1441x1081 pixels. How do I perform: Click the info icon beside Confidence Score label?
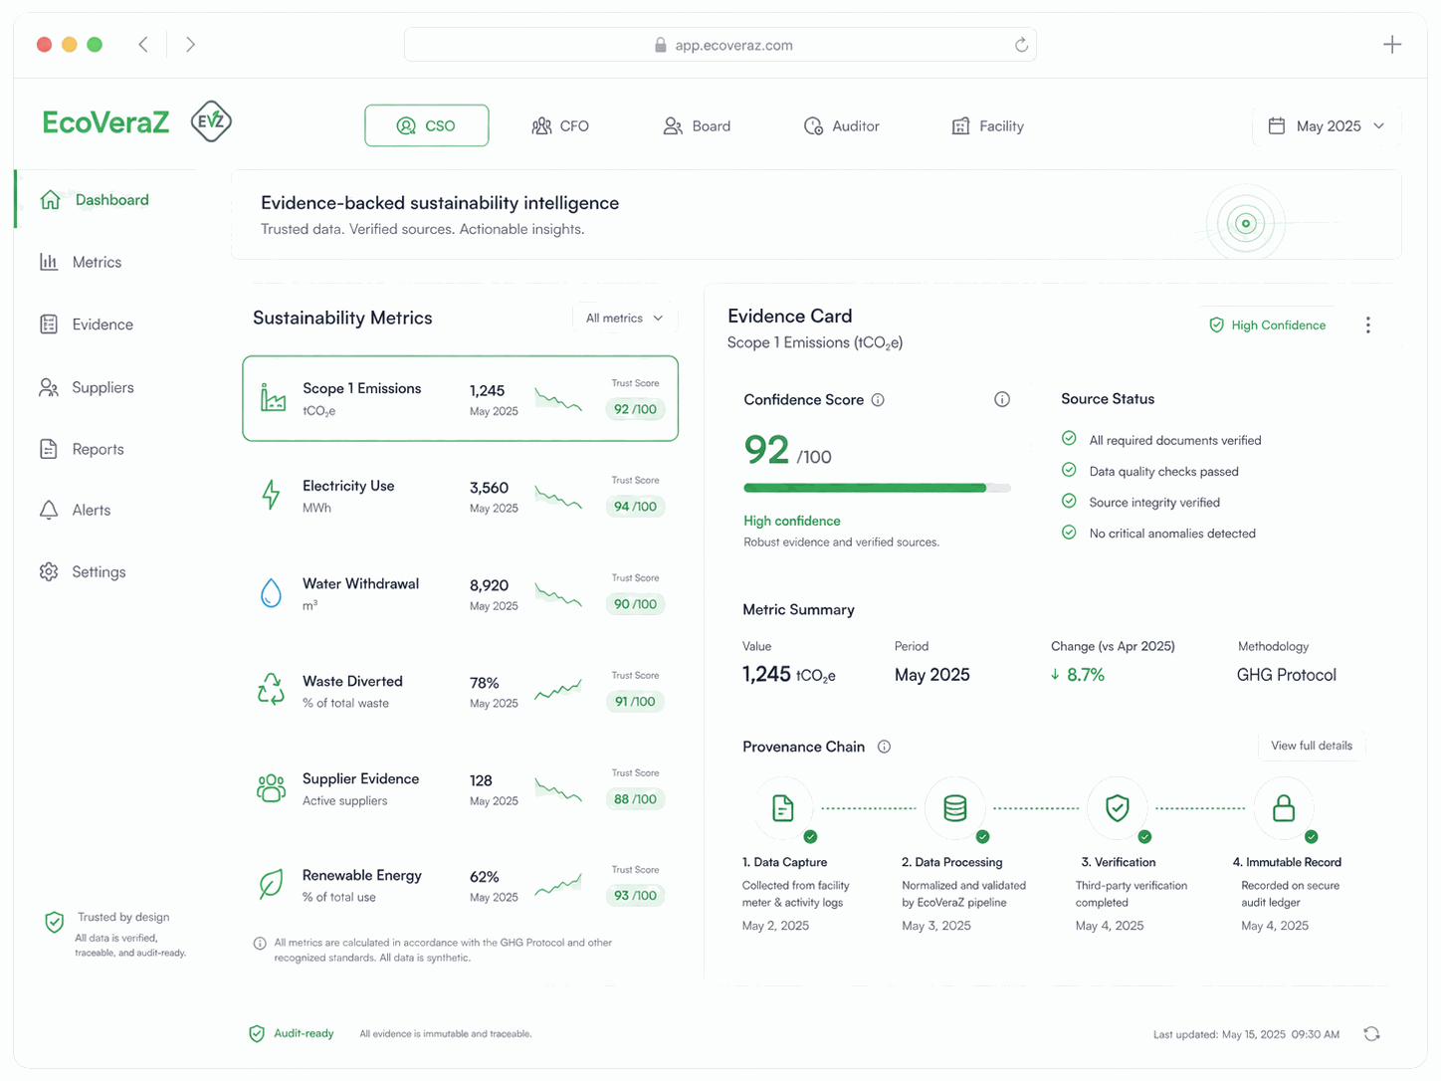878,400
